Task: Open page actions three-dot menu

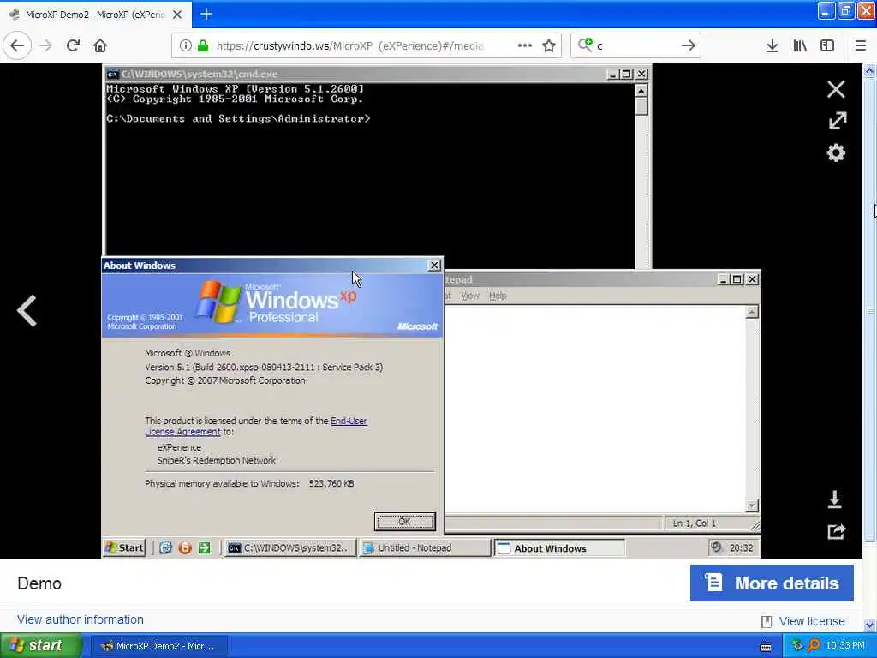Action: [x=525, y=45]
